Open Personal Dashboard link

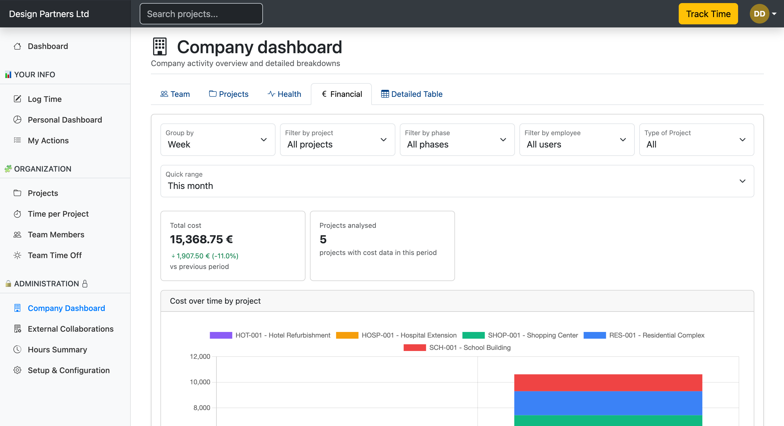pos(65,120)
